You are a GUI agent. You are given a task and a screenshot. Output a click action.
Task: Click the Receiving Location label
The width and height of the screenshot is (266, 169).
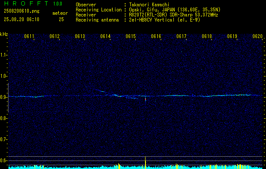click(x=99, y=10)
